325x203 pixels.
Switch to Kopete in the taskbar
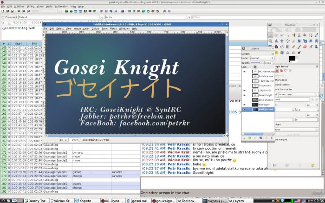[87, 201]
